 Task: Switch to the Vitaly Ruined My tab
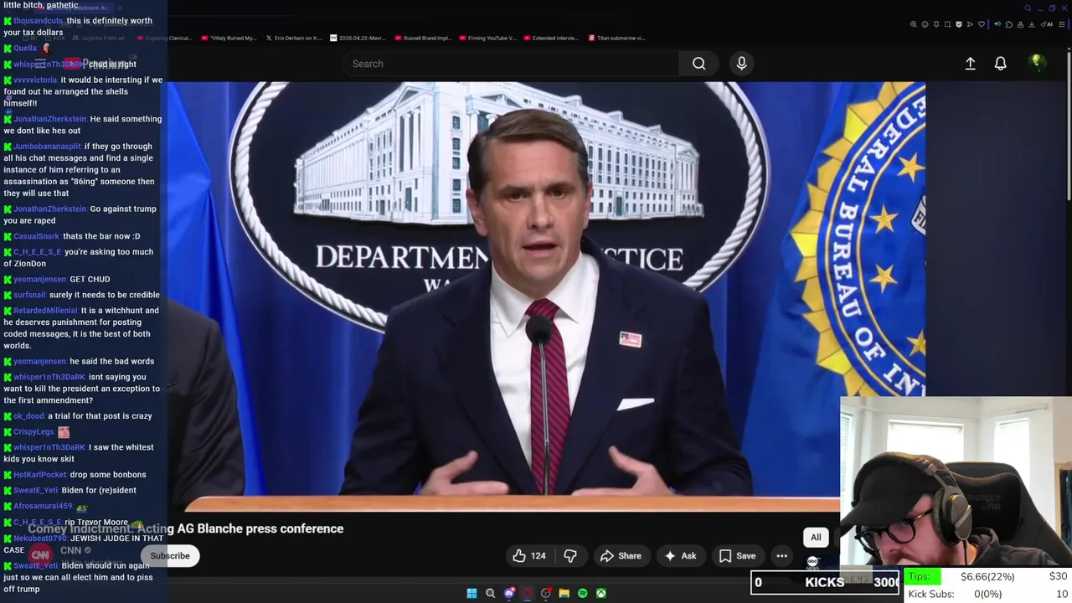[229, 38]
